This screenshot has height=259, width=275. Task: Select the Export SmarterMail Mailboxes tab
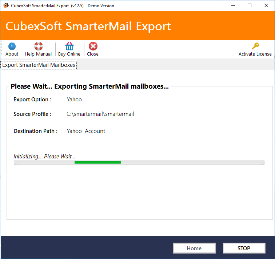coord(39,65)
